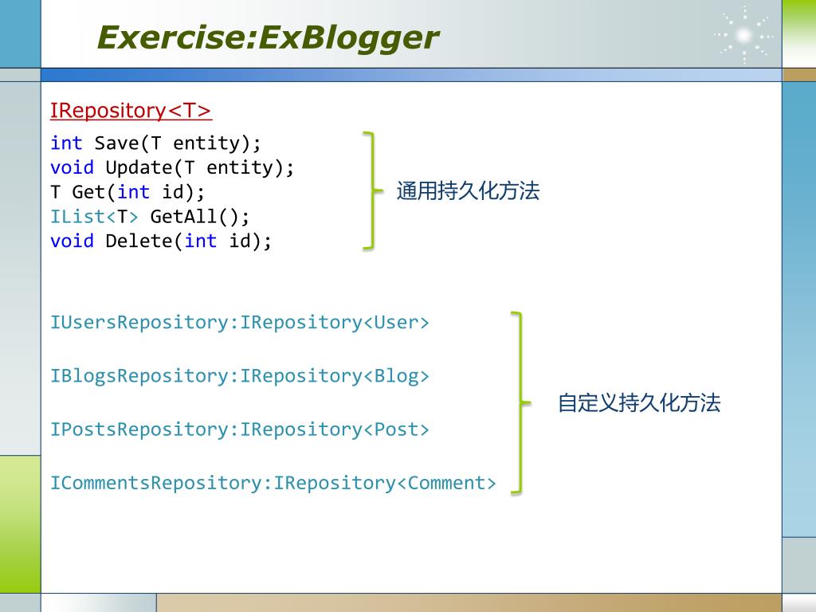Select 'void Delete(int id);' line
816x612 pixels.
pos(161,241)
